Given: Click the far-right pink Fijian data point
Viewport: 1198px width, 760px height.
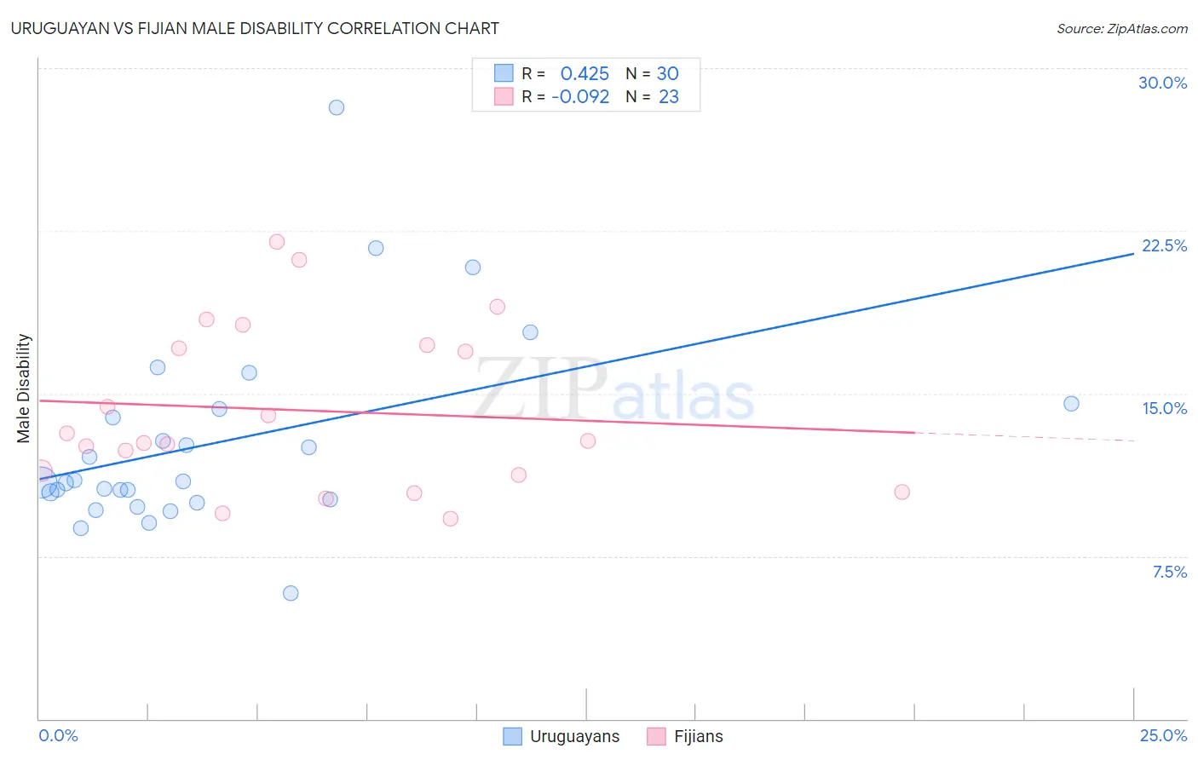Looking at the screenshot, I should [901, 492].
